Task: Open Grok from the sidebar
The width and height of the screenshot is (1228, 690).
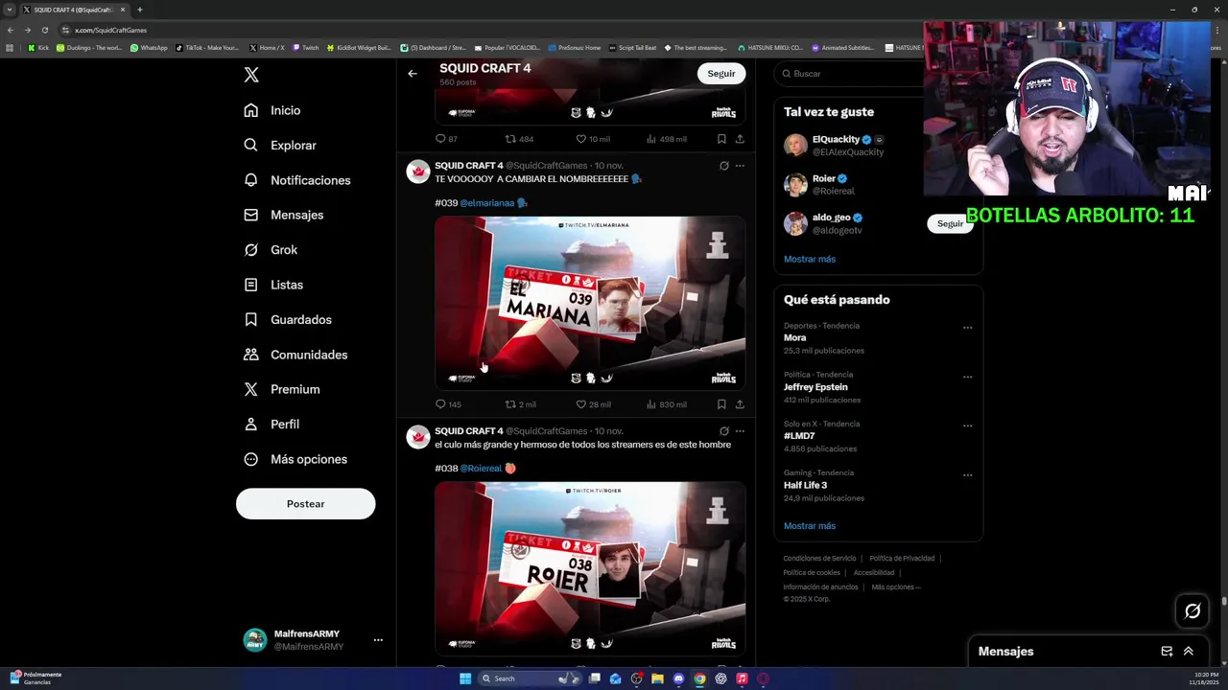Action: pyautogui.click(x=271, y=249)
